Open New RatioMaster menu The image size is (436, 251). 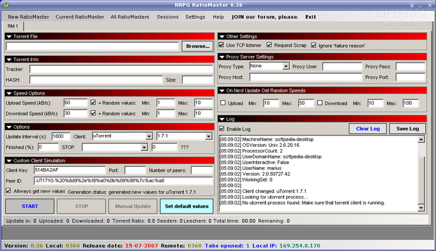click(29, 17)
